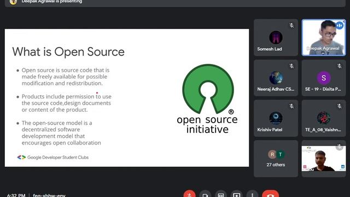Screen dimensions: 350x197
Task: Click 'open source initiative' text under logo
Action: coord(207,124)
